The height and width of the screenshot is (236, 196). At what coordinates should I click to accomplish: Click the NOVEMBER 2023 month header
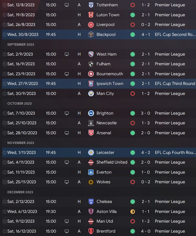pos(21,143)
